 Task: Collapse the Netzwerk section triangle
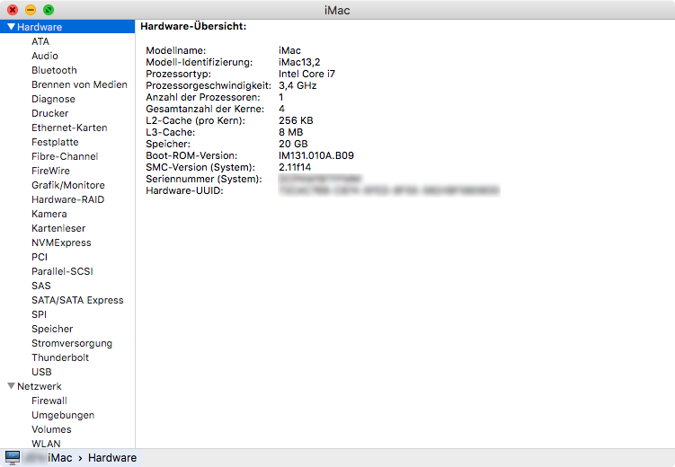[11, 386]
